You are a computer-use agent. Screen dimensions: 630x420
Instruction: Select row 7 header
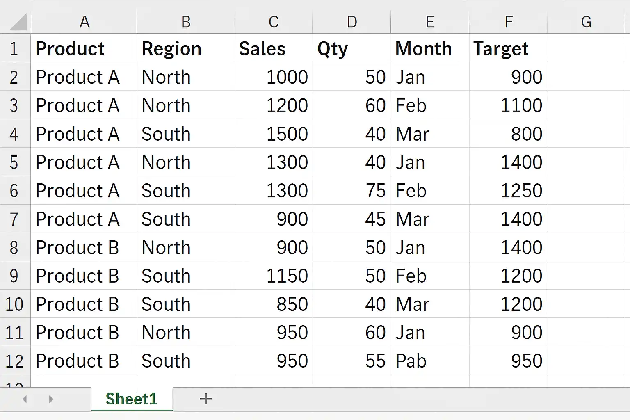pyautogui.click(x=15, y=219)
